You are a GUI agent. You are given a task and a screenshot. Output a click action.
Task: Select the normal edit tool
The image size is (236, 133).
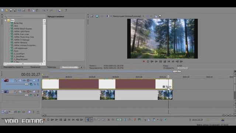click(88, 120)
